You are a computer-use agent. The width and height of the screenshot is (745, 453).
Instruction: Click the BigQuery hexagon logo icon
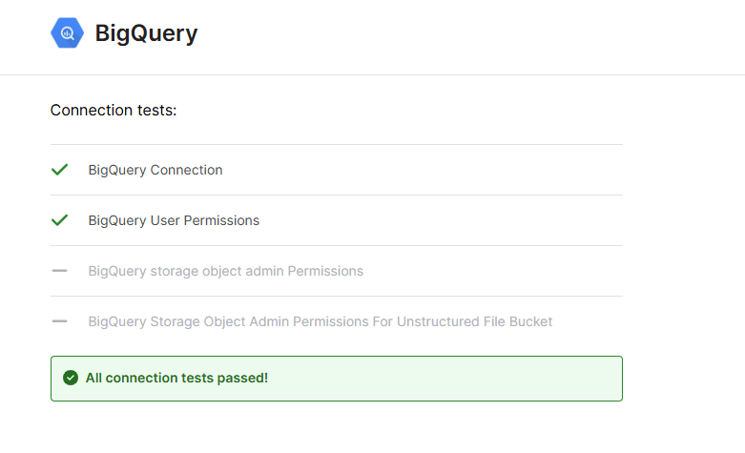(67, 32)
